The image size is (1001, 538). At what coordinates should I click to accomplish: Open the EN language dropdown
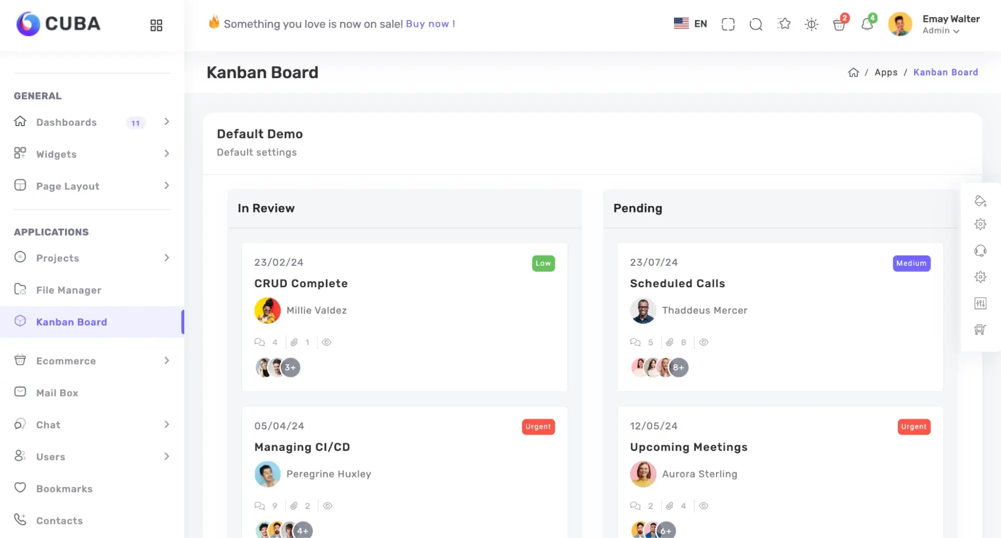(x=690, y=24)
